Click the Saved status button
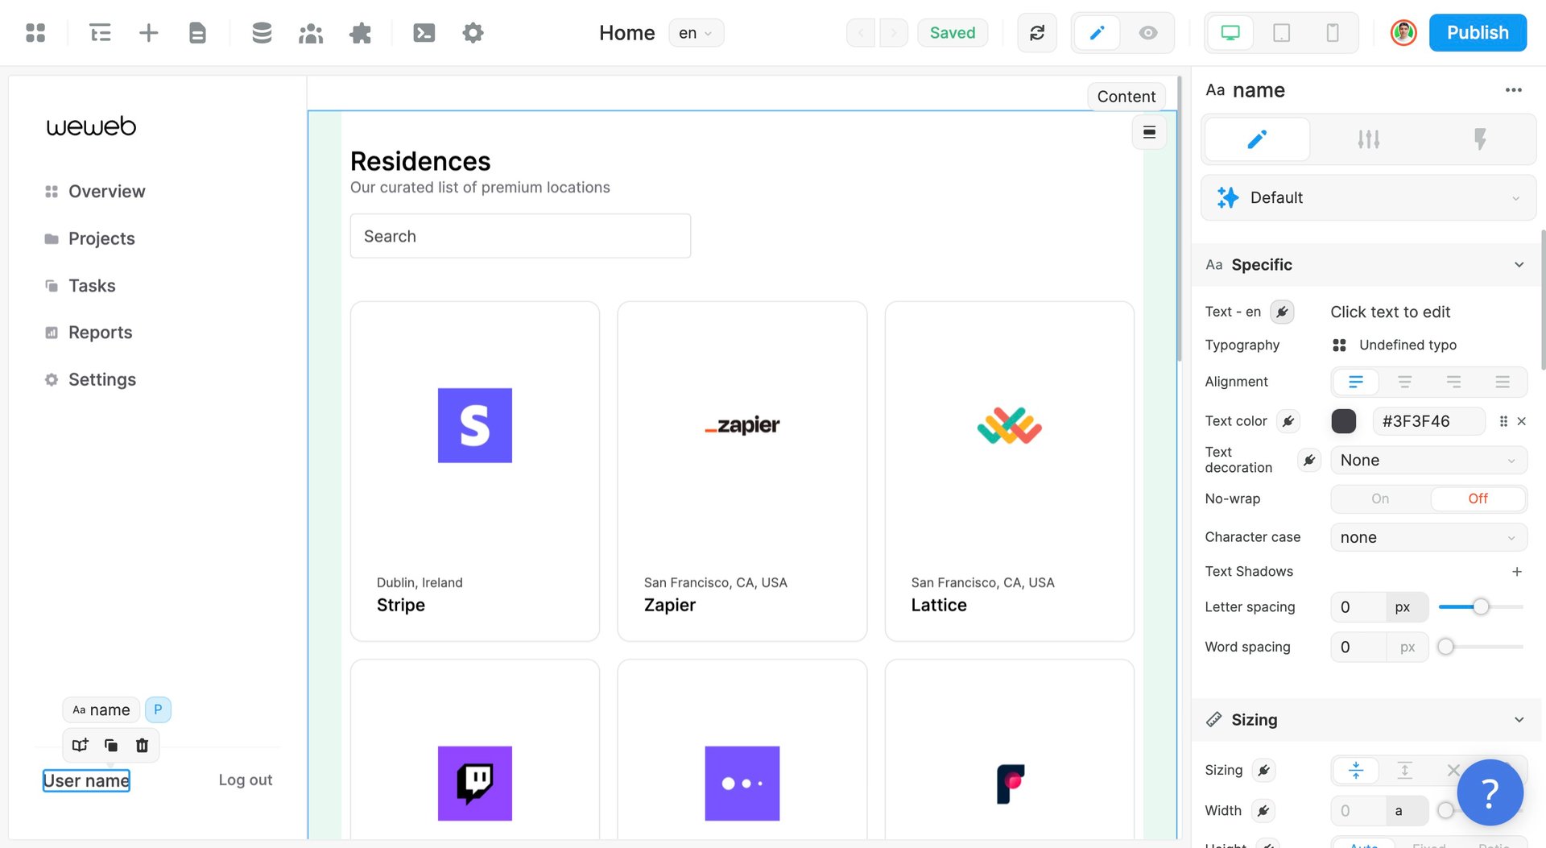This screenshot has height=848, width=1546. tap(953, 33)
